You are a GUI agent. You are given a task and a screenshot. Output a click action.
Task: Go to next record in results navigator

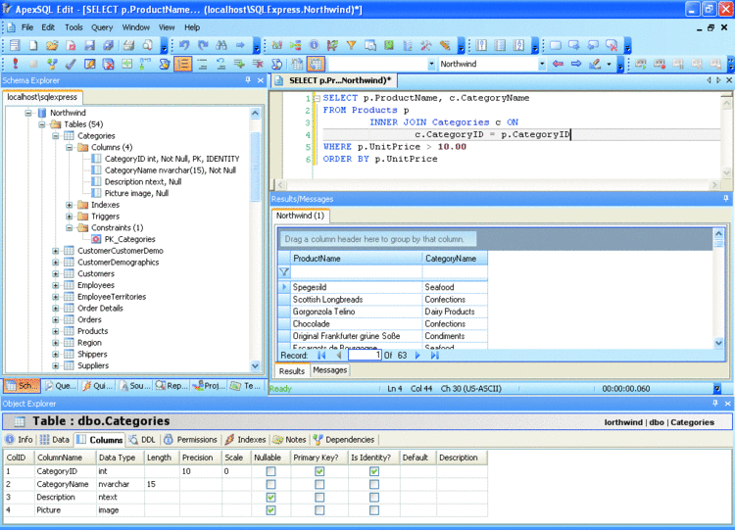pyautogui.click(x=417, y=356)
